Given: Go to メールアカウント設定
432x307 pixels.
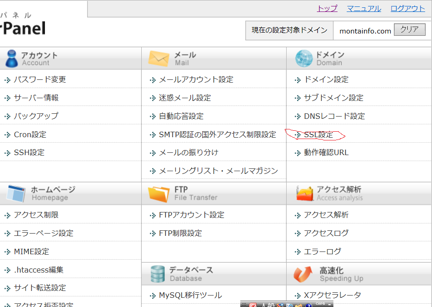Looking at the screenshot, I should pyautogui.click(x=196, y=79).
